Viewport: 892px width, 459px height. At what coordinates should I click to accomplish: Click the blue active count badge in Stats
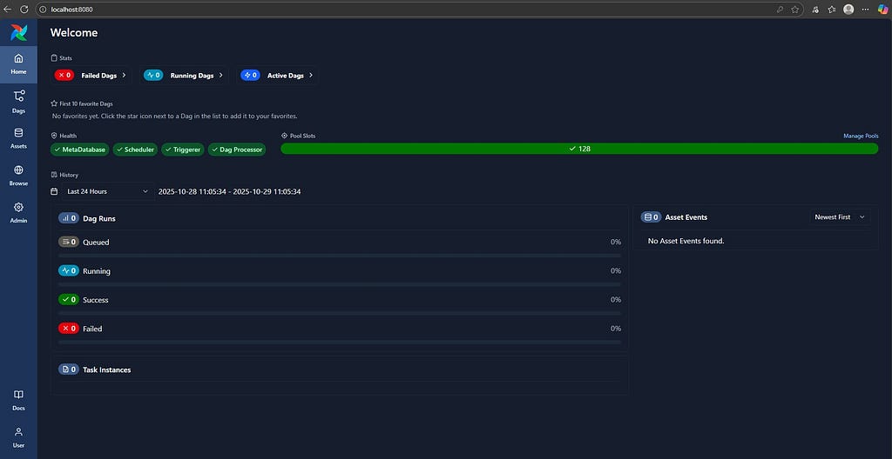click(250, 75)
